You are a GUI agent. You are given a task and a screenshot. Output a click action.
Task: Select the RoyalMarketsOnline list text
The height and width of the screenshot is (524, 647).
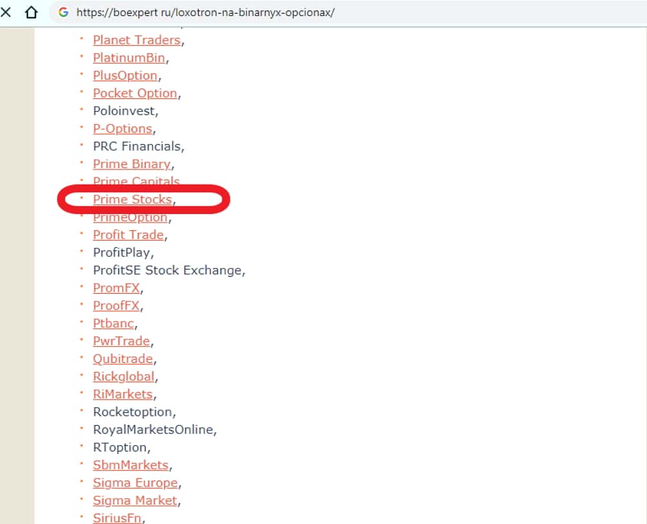153,430
